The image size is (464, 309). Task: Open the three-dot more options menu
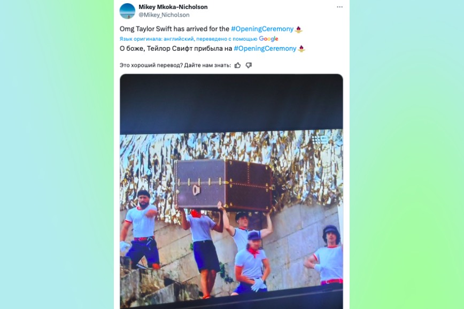[x=339, y=7]
